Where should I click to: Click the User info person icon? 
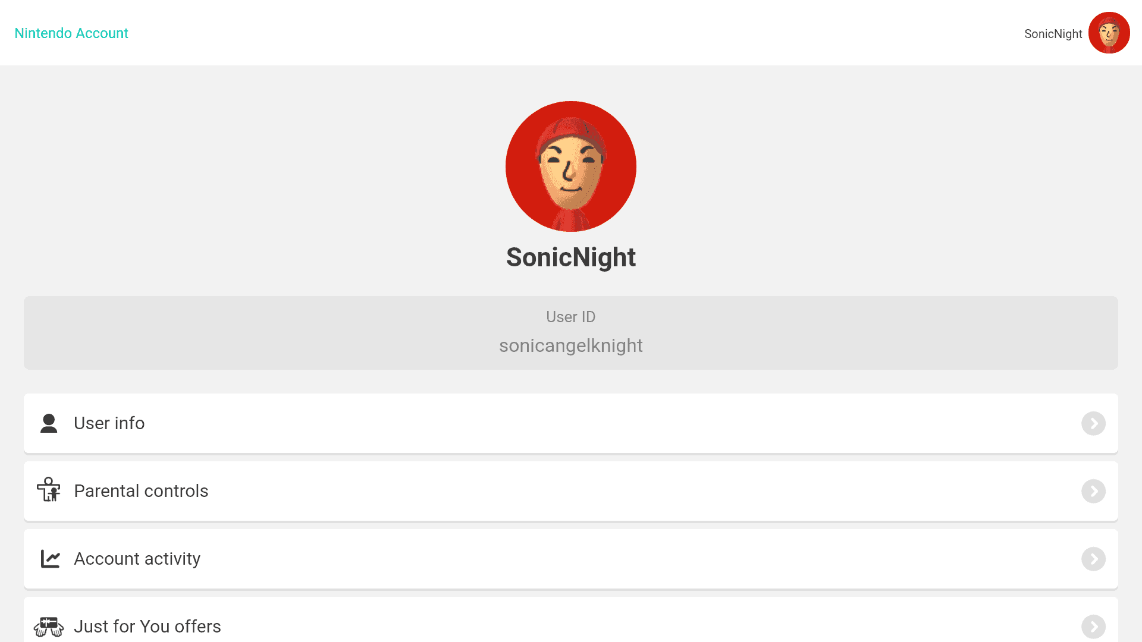click(49, 423)
